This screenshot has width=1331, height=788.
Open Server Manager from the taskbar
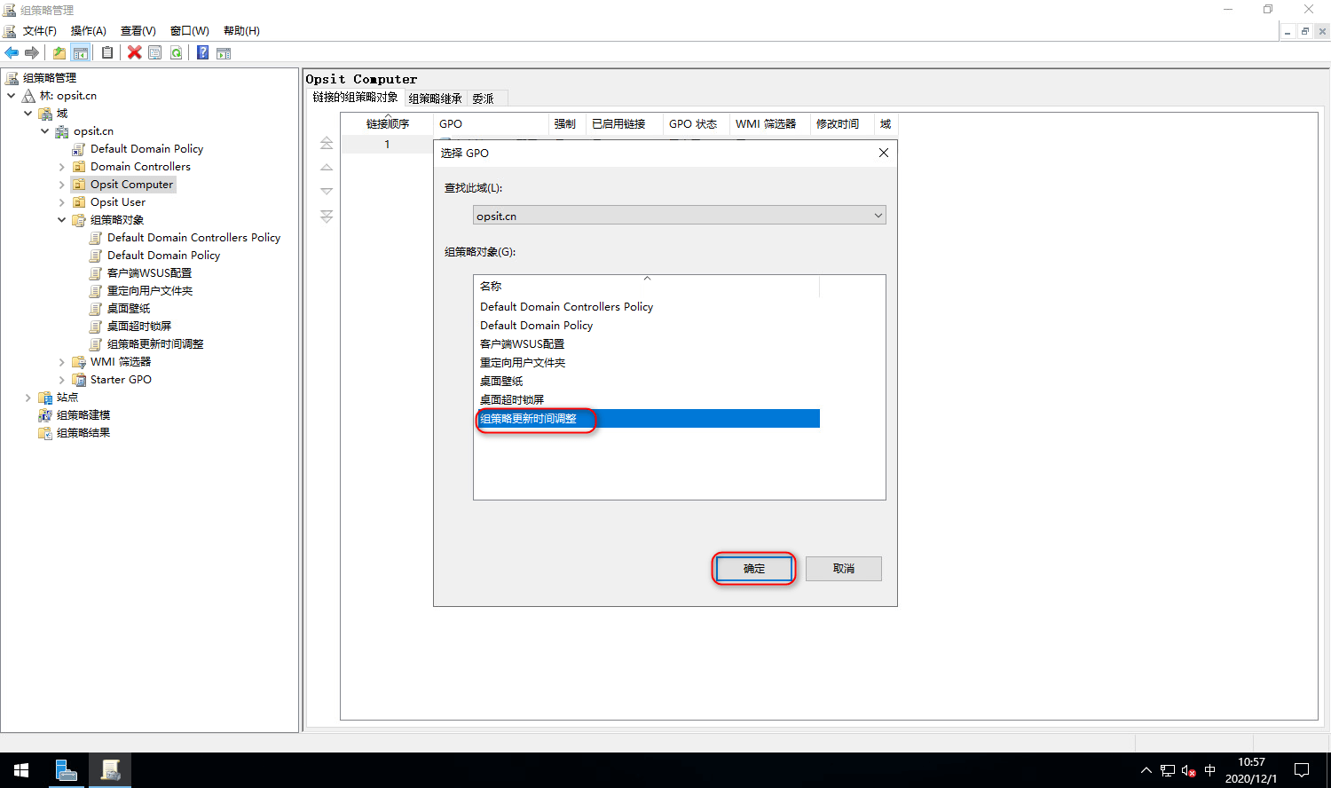point(66,770)
